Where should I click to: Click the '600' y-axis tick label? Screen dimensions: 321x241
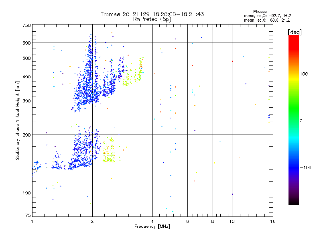click(26, 43)
